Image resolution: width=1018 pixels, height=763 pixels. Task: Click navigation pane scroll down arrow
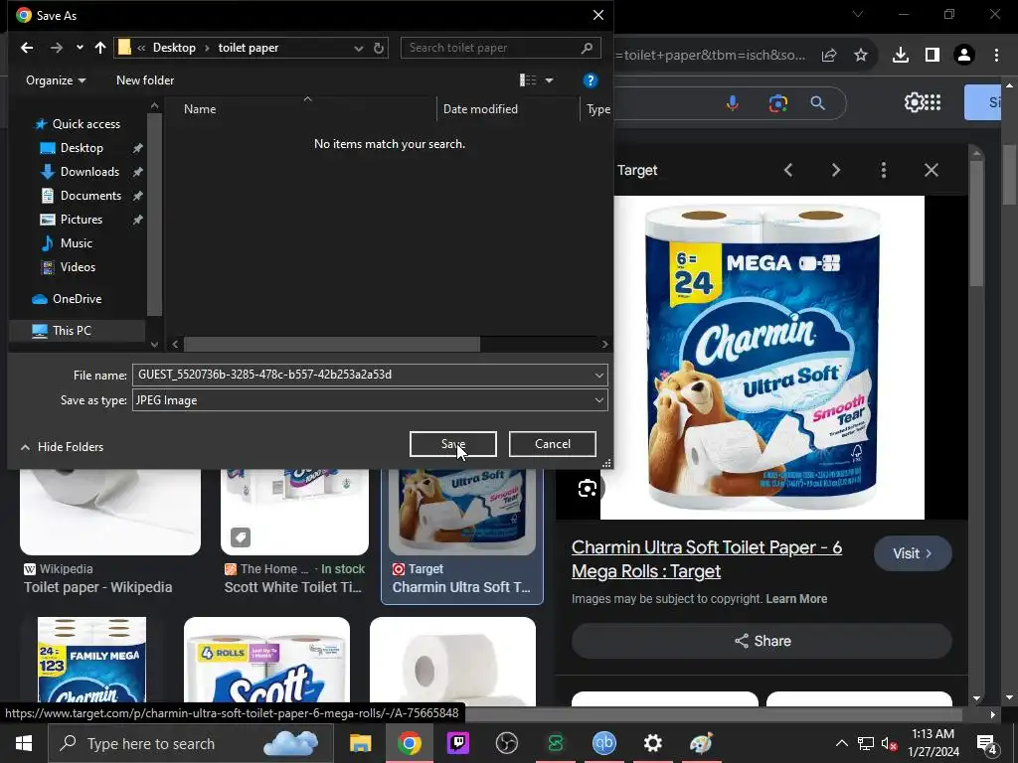coord(154,345)
